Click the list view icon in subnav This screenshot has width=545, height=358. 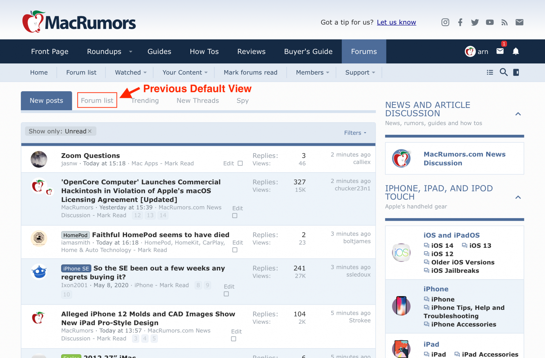click(490, 72)
